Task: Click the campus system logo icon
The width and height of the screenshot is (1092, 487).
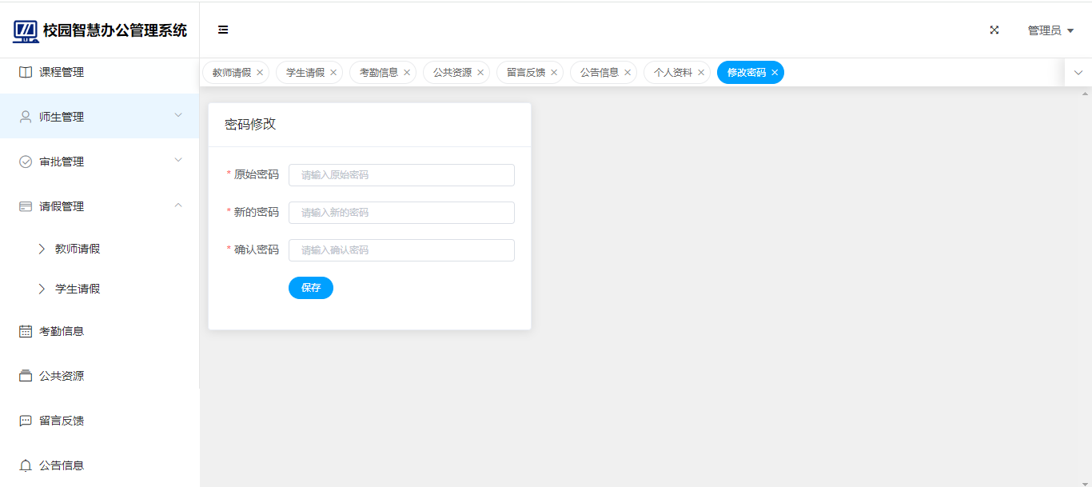Action: 26,31
